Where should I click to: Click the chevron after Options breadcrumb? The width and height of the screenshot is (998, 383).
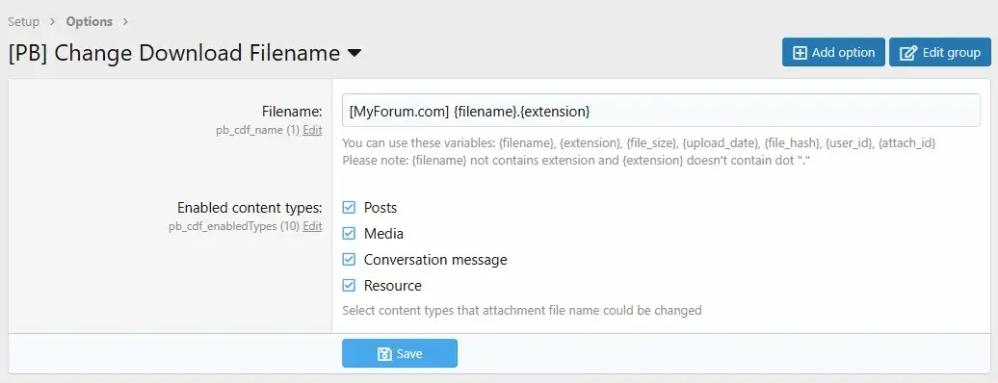tap(125, 21)
